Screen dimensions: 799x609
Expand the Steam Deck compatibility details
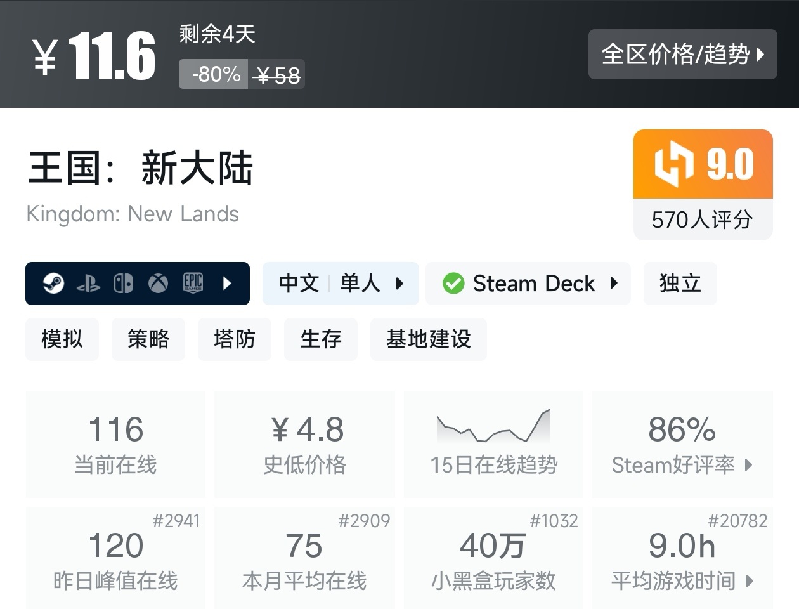point(614,284)
